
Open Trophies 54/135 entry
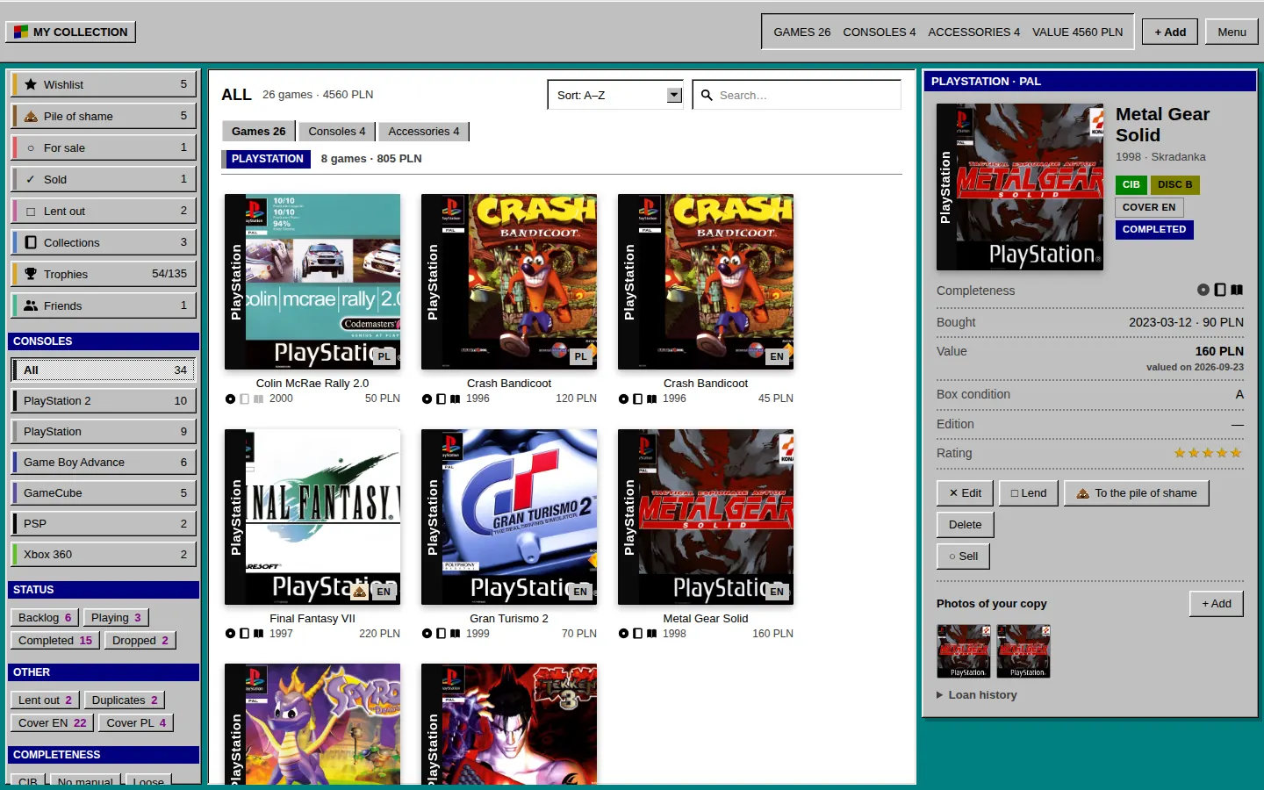click(x=104, y=274)
